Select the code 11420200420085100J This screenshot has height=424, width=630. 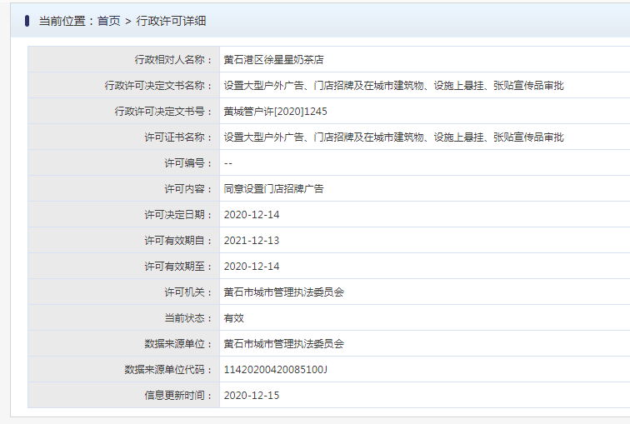tap(276, 370)
